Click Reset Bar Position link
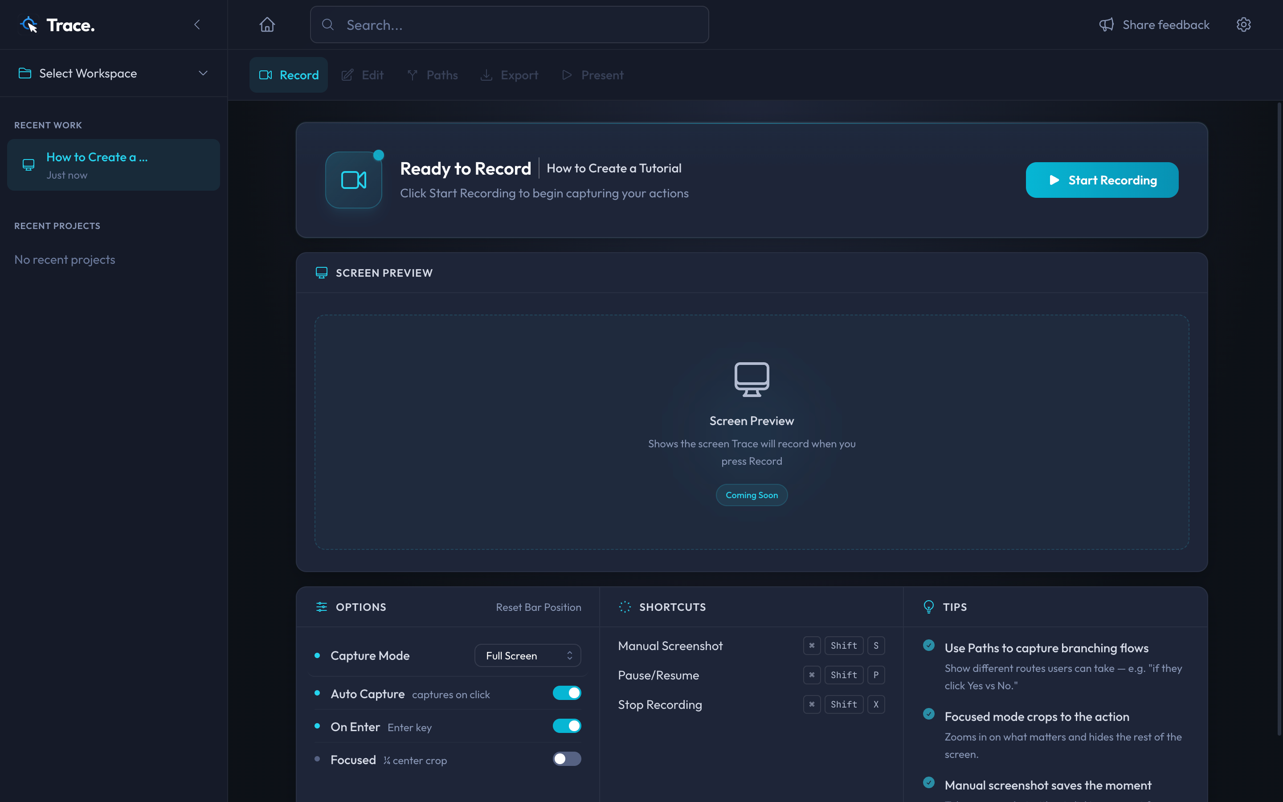This screenshot has height=802, width=1283. click(x=538, y=607)
